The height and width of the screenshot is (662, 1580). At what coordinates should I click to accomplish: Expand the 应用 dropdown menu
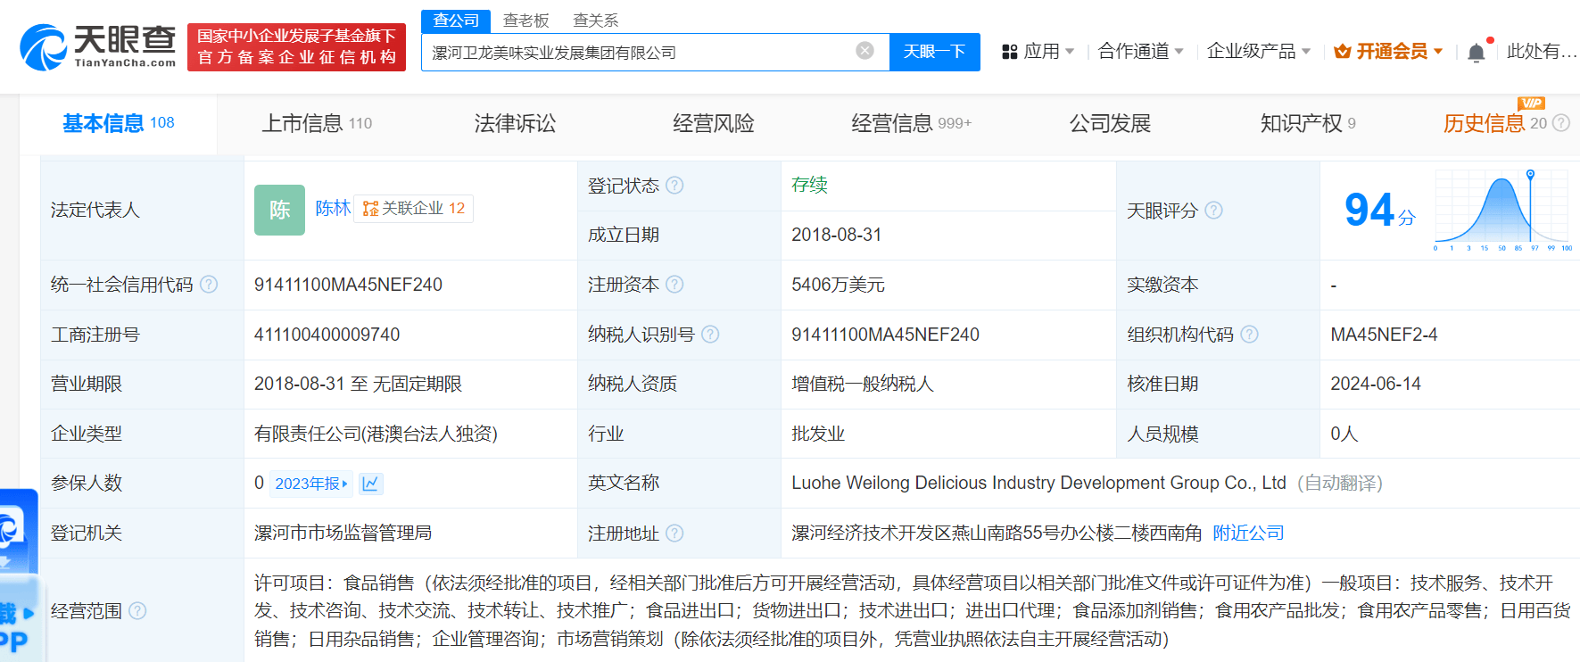click(1070, 52)
